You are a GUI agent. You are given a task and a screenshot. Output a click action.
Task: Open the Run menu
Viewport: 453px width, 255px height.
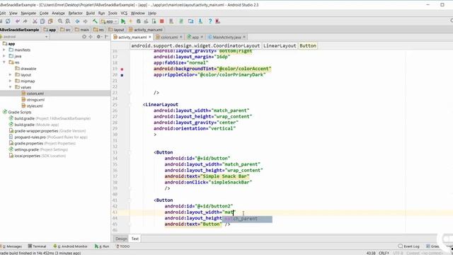point(101,13)
